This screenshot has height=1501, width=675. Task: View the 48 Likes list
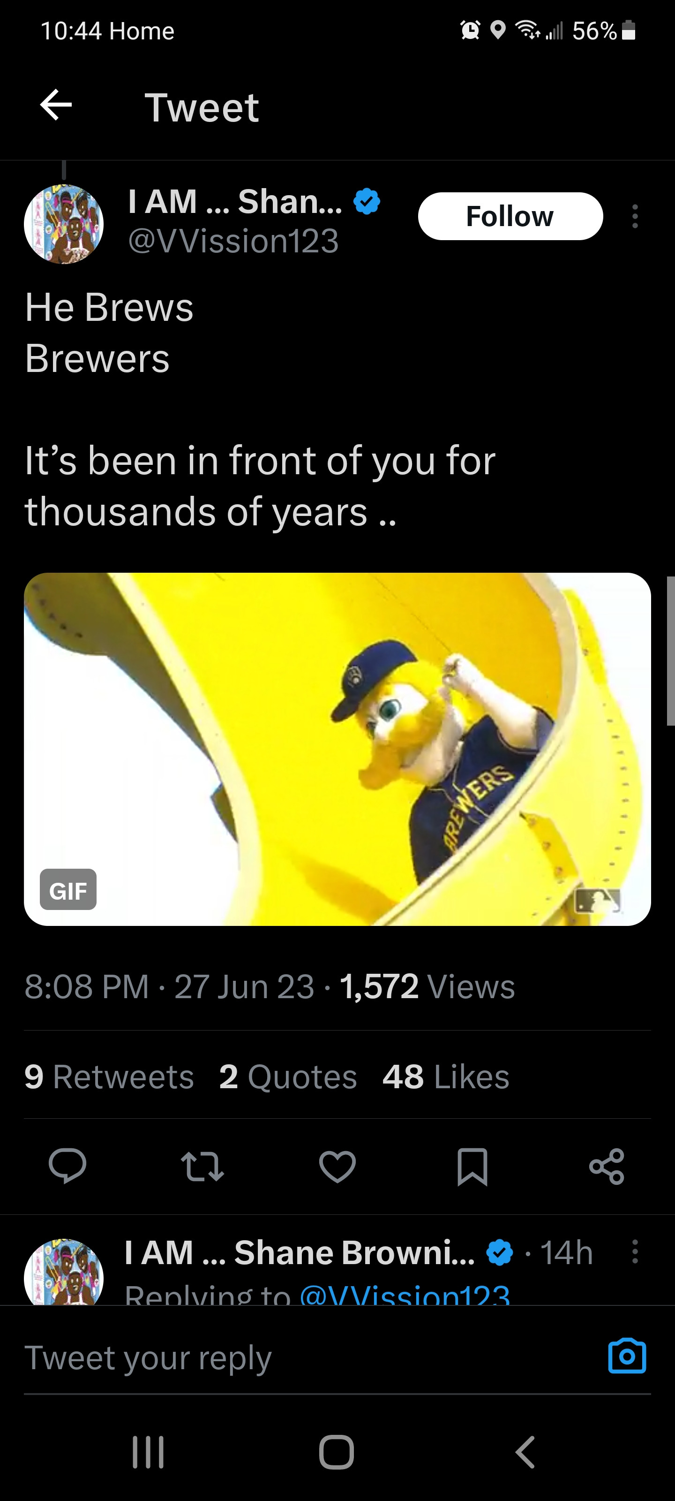tap(445, 1076)
